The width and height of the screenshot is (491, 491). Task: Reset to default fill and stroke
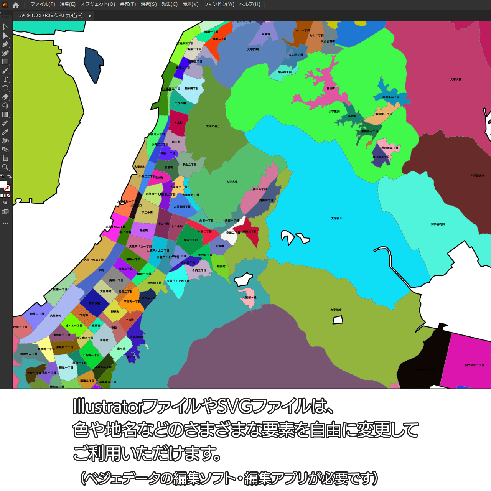[2, 176]
